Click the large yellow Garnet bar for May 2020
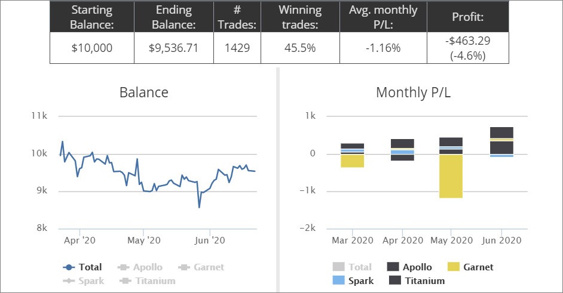563x293 pixels. pyautogui.click(x=451, y=176)
